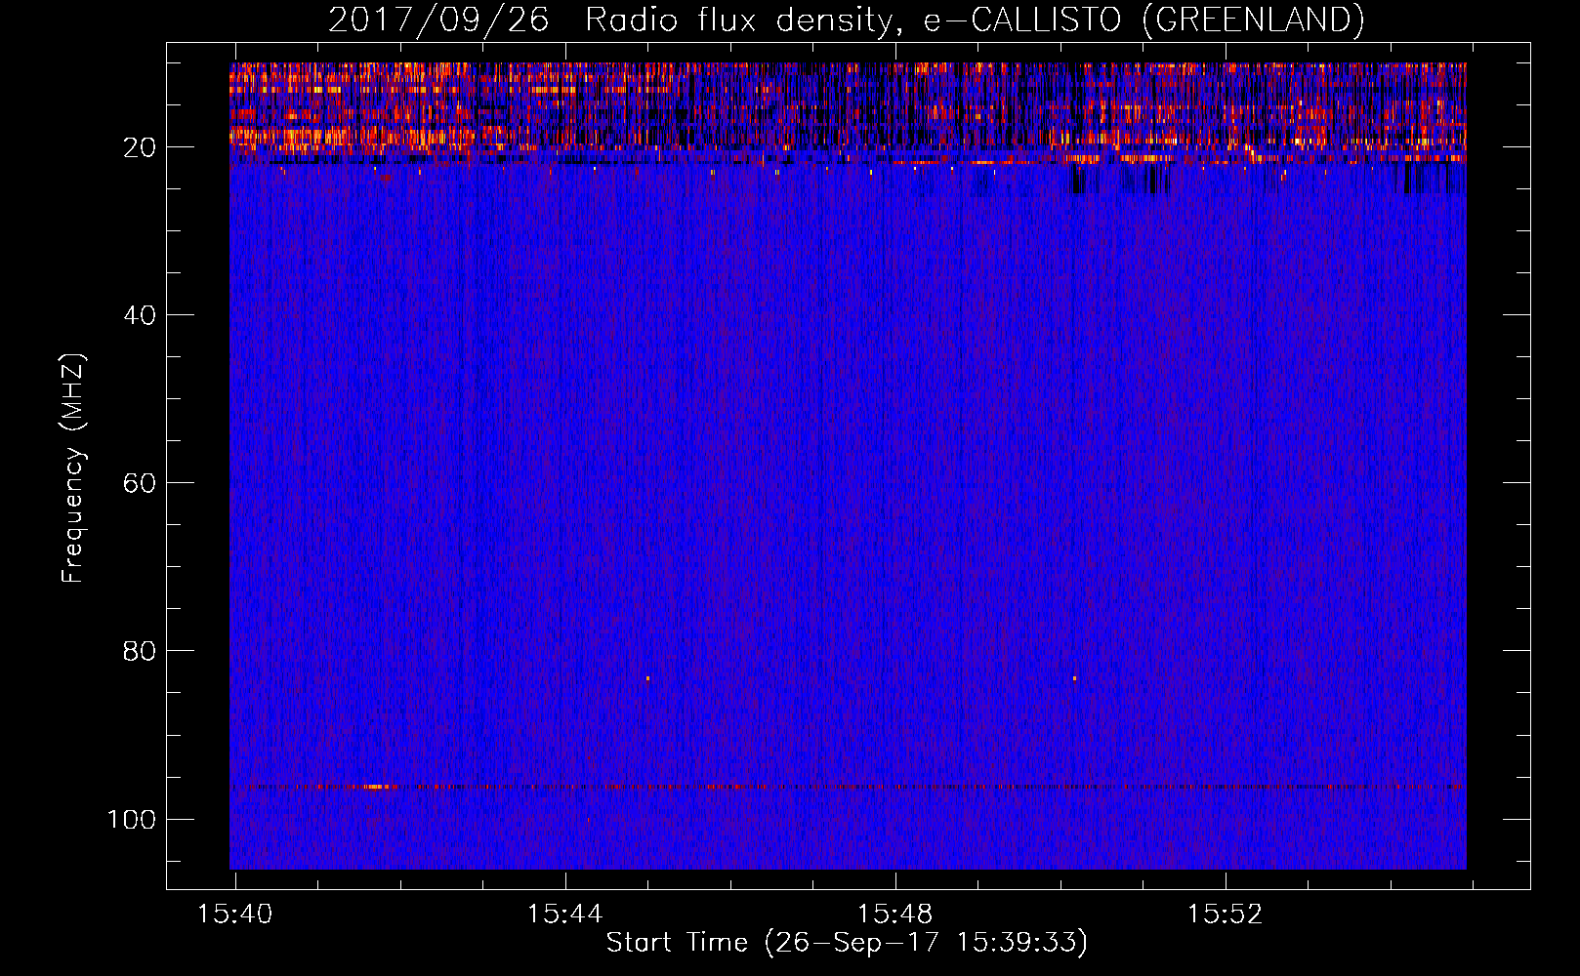Click the 'Start Time (26-Sep-17 15:39:33)' label
Image resolution: width=1580 pixels, height=976 pixels.
(847, 943)
